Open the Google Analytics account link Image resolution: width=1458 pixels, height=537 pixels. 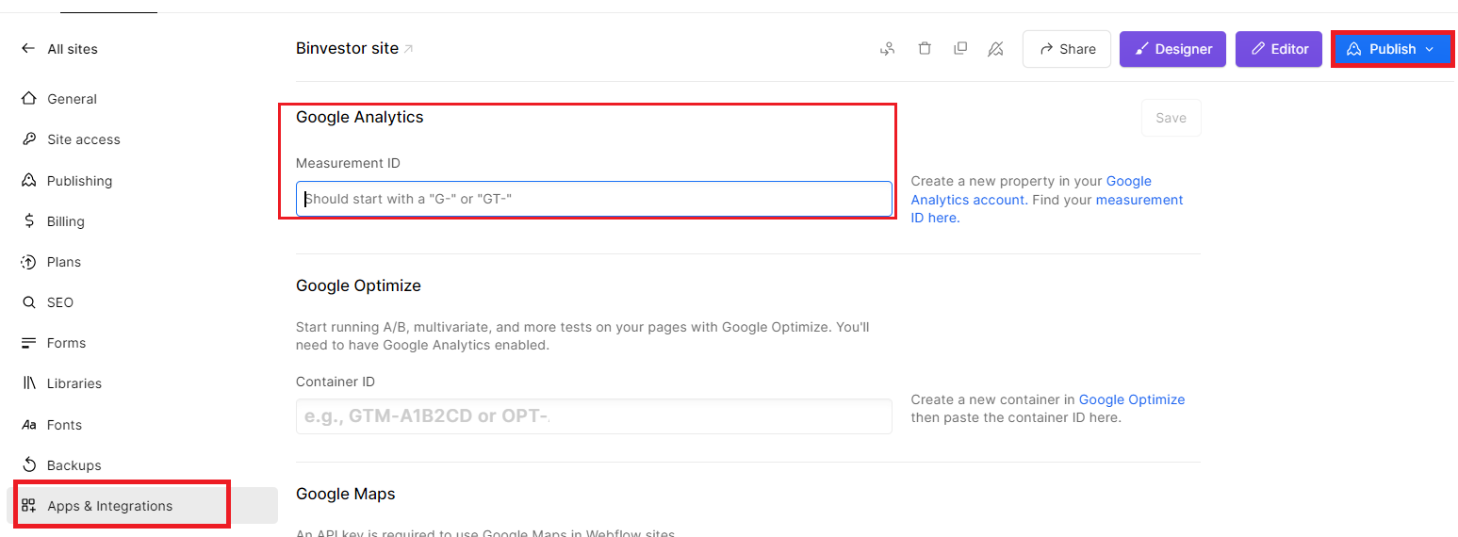pyautogui.click(x=1031, y=190)
